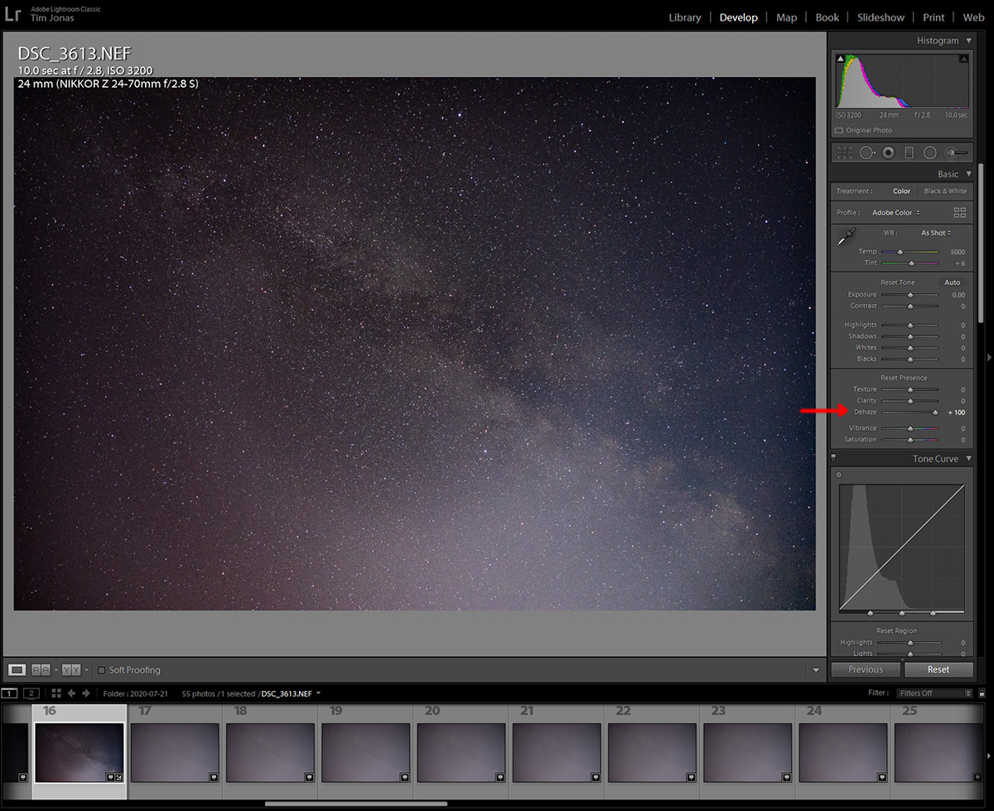Switch Treatment to Black & White

[x=945, y=191]
